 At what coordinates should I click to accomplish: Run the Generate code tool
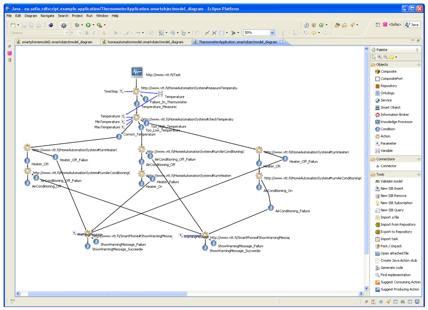[x=392, y=268]
